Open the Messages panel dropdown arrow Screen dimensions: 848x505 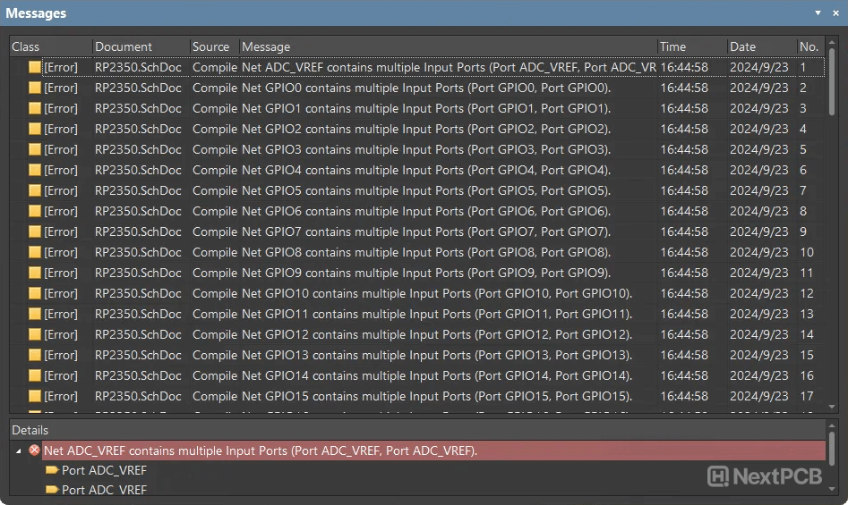point(818,13)
